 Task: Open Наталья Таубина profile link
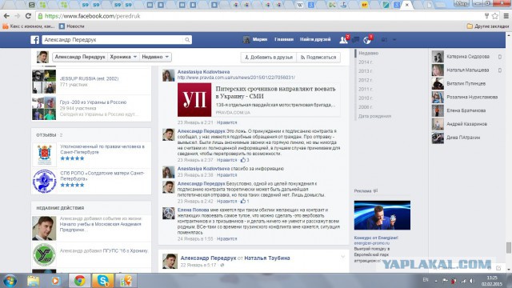point(266,258)
